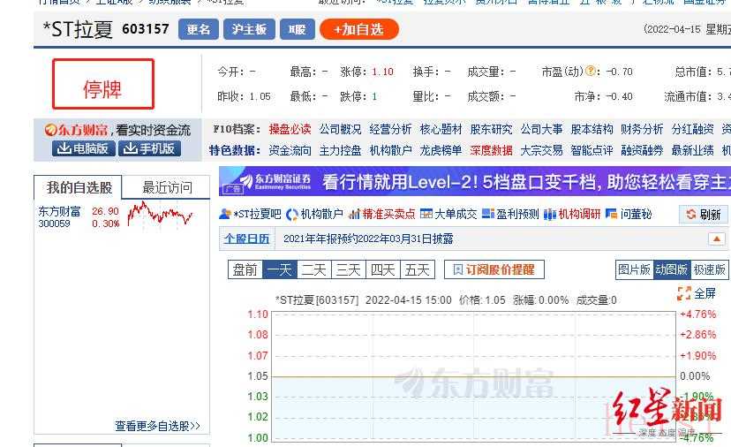This screenshot has width=731, height=447.
Task: Select the 二天 chart tab
Action: click(x=314, y=269)
